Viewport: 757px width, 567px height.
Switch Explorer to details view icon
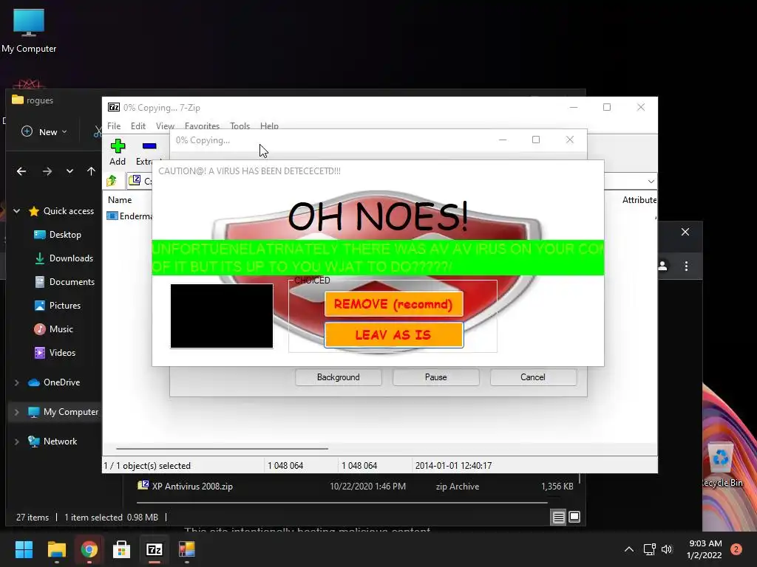[x=559, y=518]
